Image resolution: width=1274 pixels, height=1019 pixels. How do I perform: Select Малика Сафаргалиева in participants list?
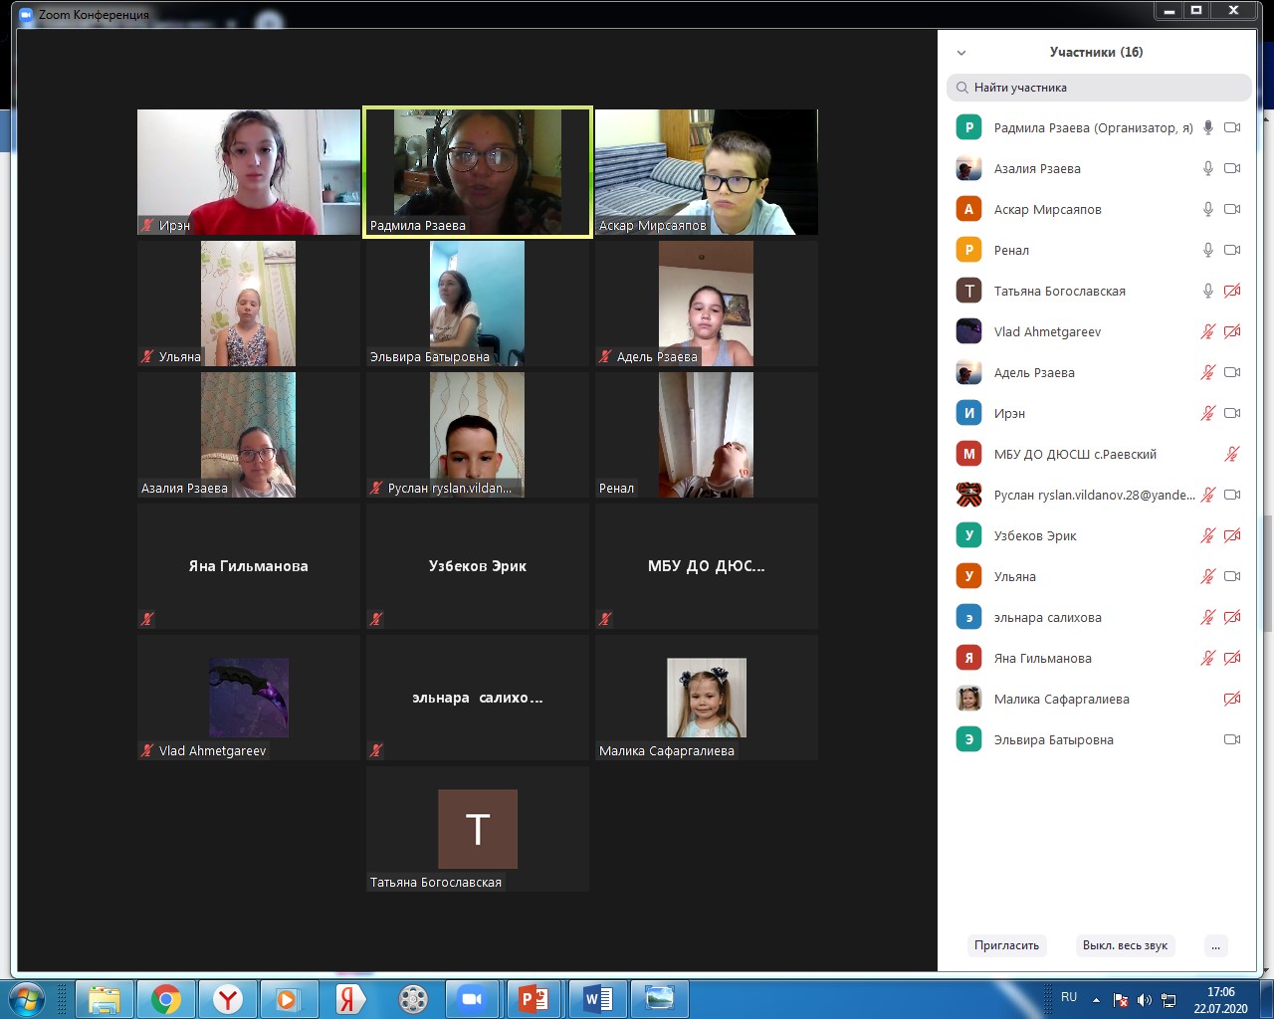tap(1061, 699)
